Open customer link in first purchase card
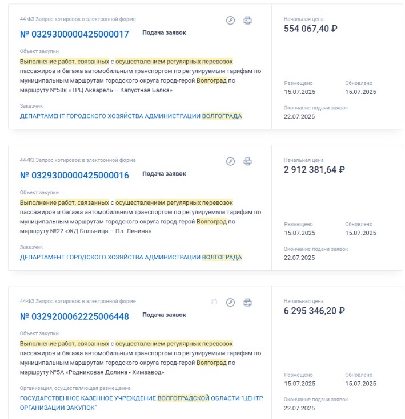The image size is (405, 419). click(131, 116)
